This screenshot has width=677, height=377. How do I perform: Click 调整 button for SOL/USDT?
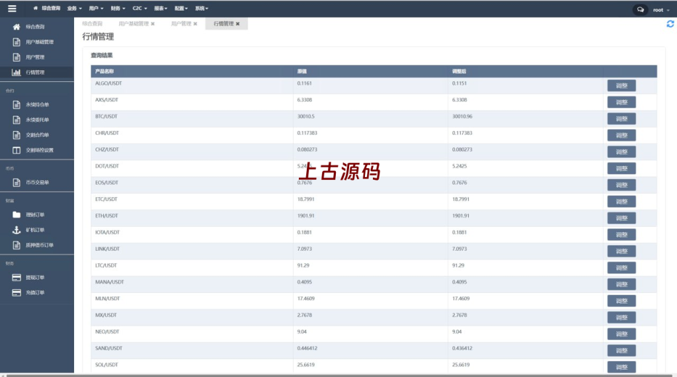click(x=621, y=367)
